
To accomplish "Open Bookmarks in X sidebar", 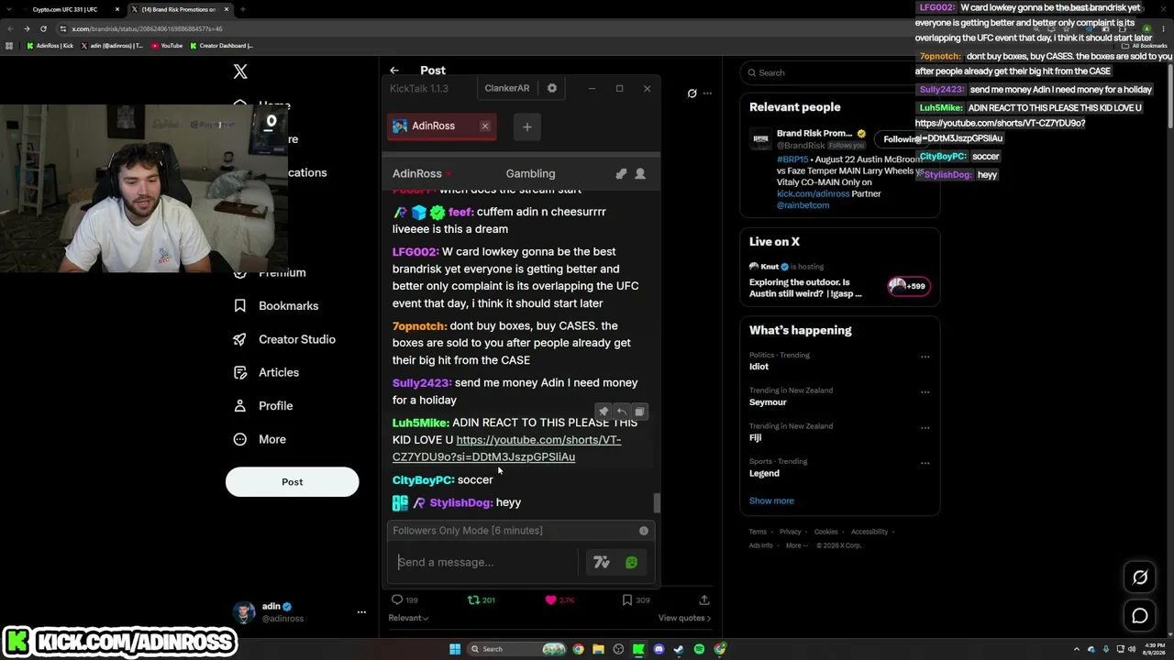I will click(276, 306).
